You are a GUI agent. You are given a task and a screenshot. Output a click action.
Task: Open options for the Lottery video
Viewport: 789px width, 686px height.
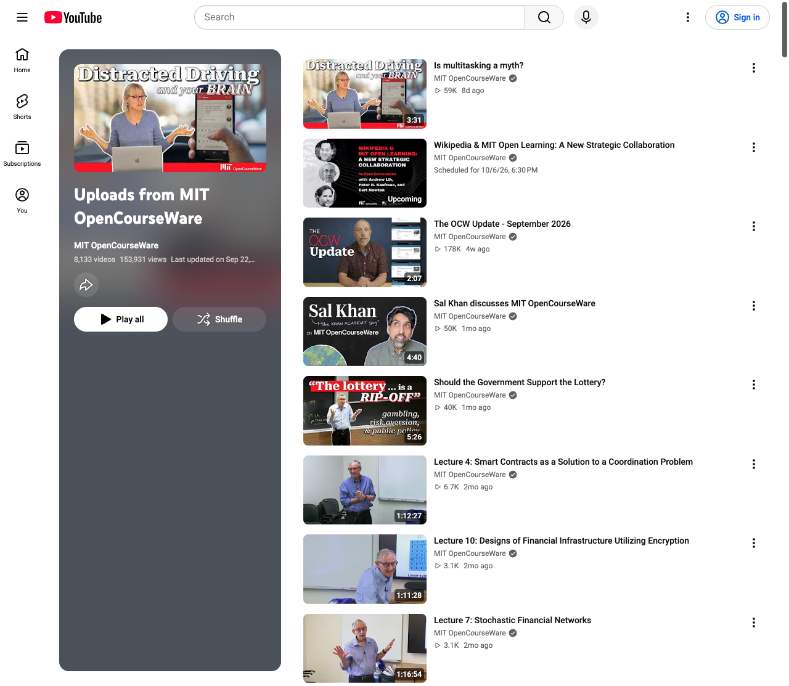[x=754, y=385]
